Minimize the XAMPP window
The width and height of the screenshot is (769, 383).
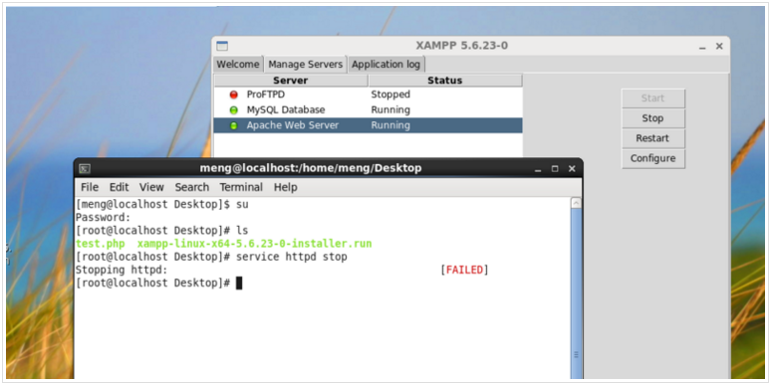tap(702, 47)
